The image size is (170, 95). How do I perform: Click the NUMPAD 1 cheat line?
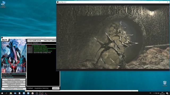pos(41,49)
